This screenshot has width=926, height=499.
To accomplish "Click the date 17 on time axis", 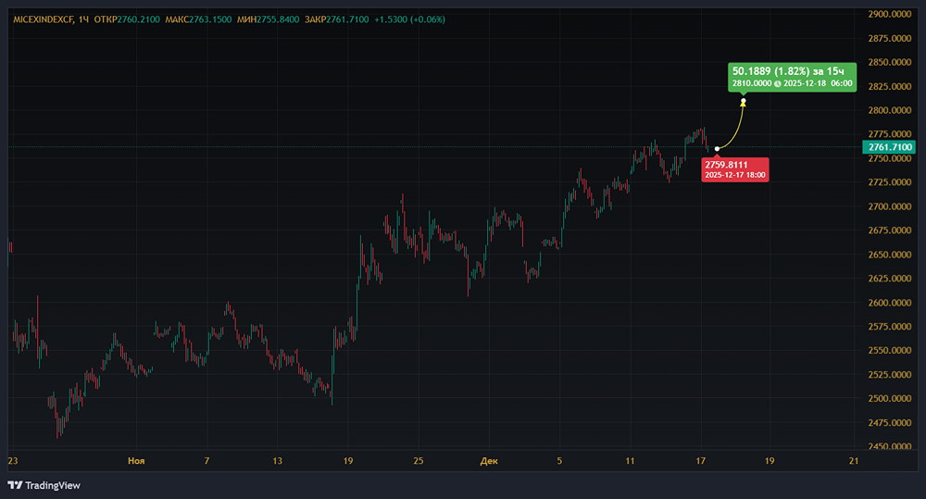I will click(x=700, y=461).
